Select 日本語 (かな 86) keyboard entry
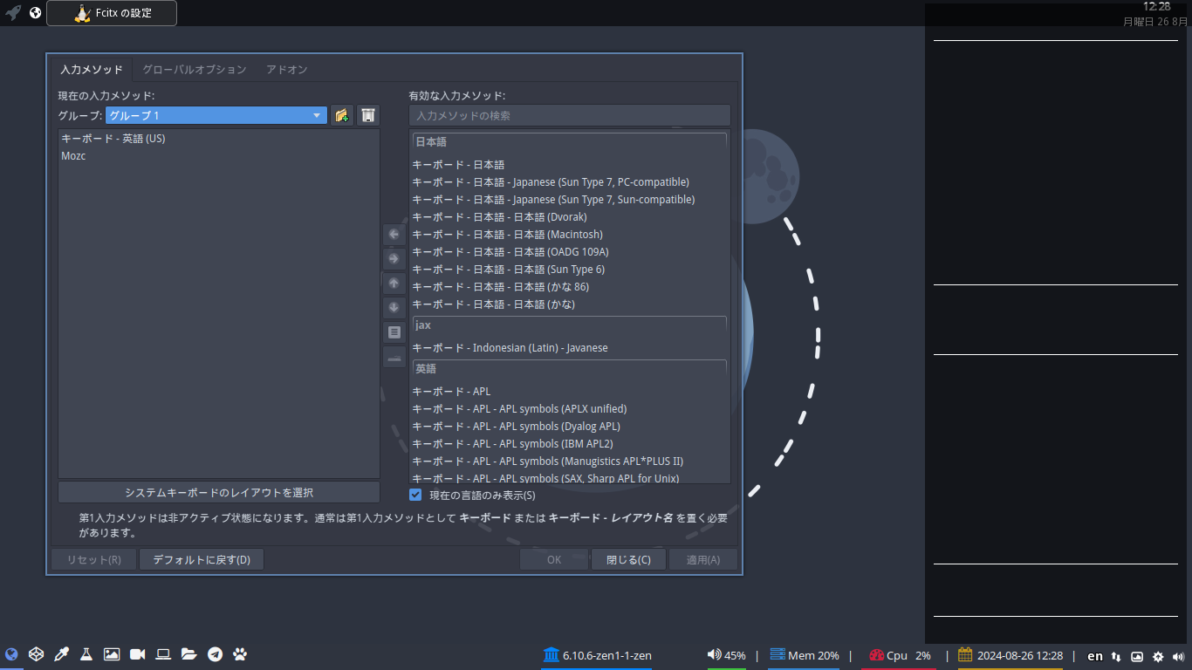 pyautogui.click(x=569, y=286)
